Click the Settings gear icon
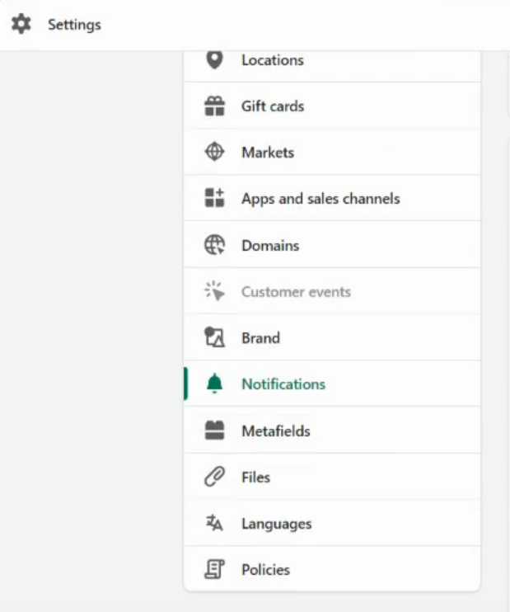The image size is (510, 612). pos(21,25)
